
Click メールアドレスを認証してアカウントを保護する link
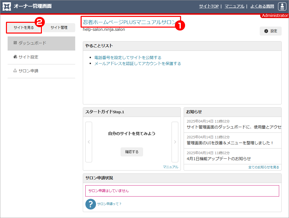137,64
